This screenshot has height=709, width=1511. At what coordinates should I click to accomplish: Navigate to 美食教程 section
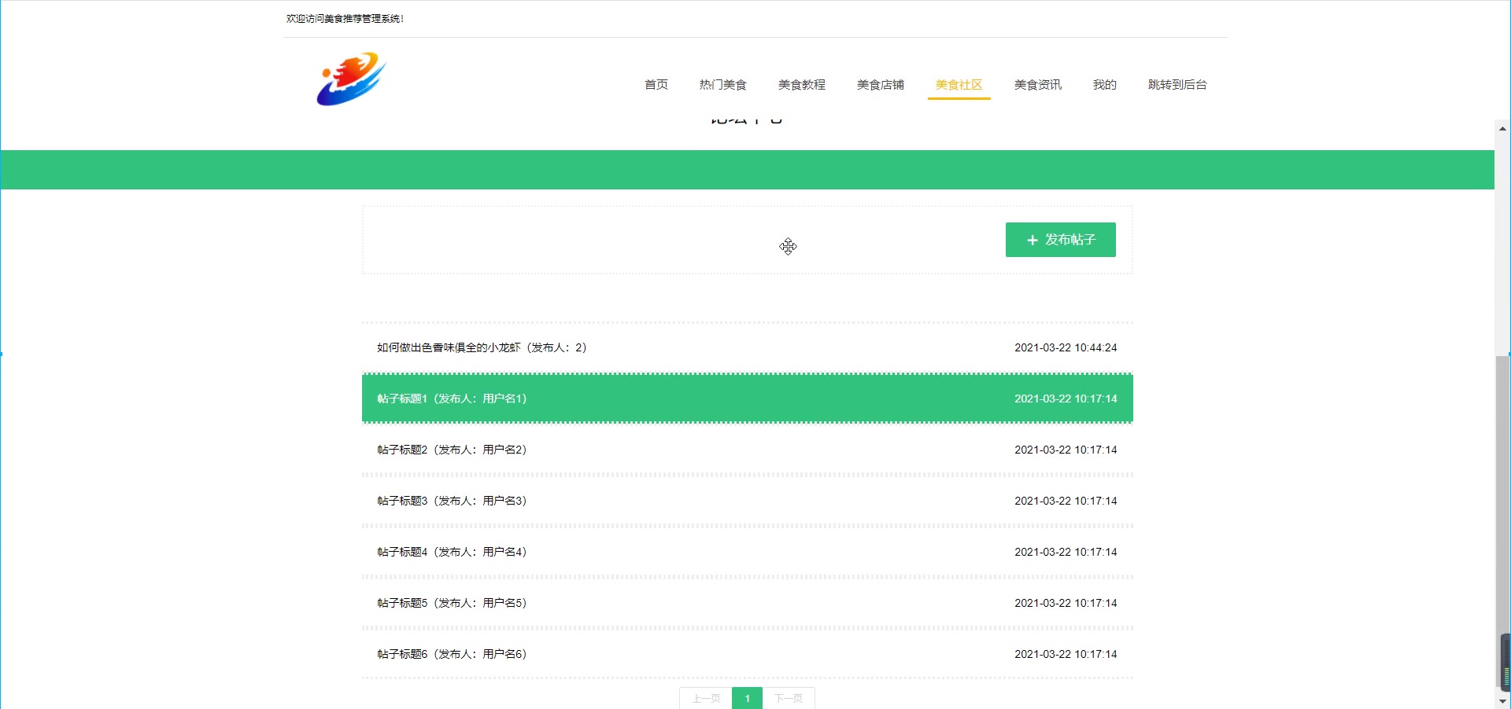(801, 85)
